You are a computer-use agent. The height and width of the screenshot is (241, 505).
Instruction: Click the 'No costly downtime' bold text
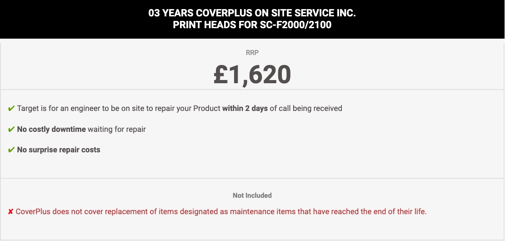point(51,129)
